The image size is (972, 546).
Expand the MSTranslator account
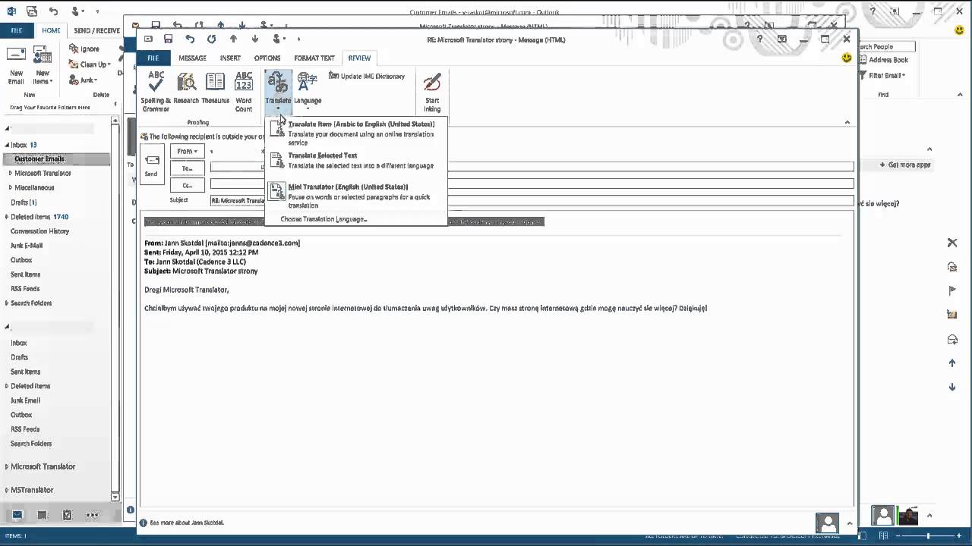pos(7,490)
